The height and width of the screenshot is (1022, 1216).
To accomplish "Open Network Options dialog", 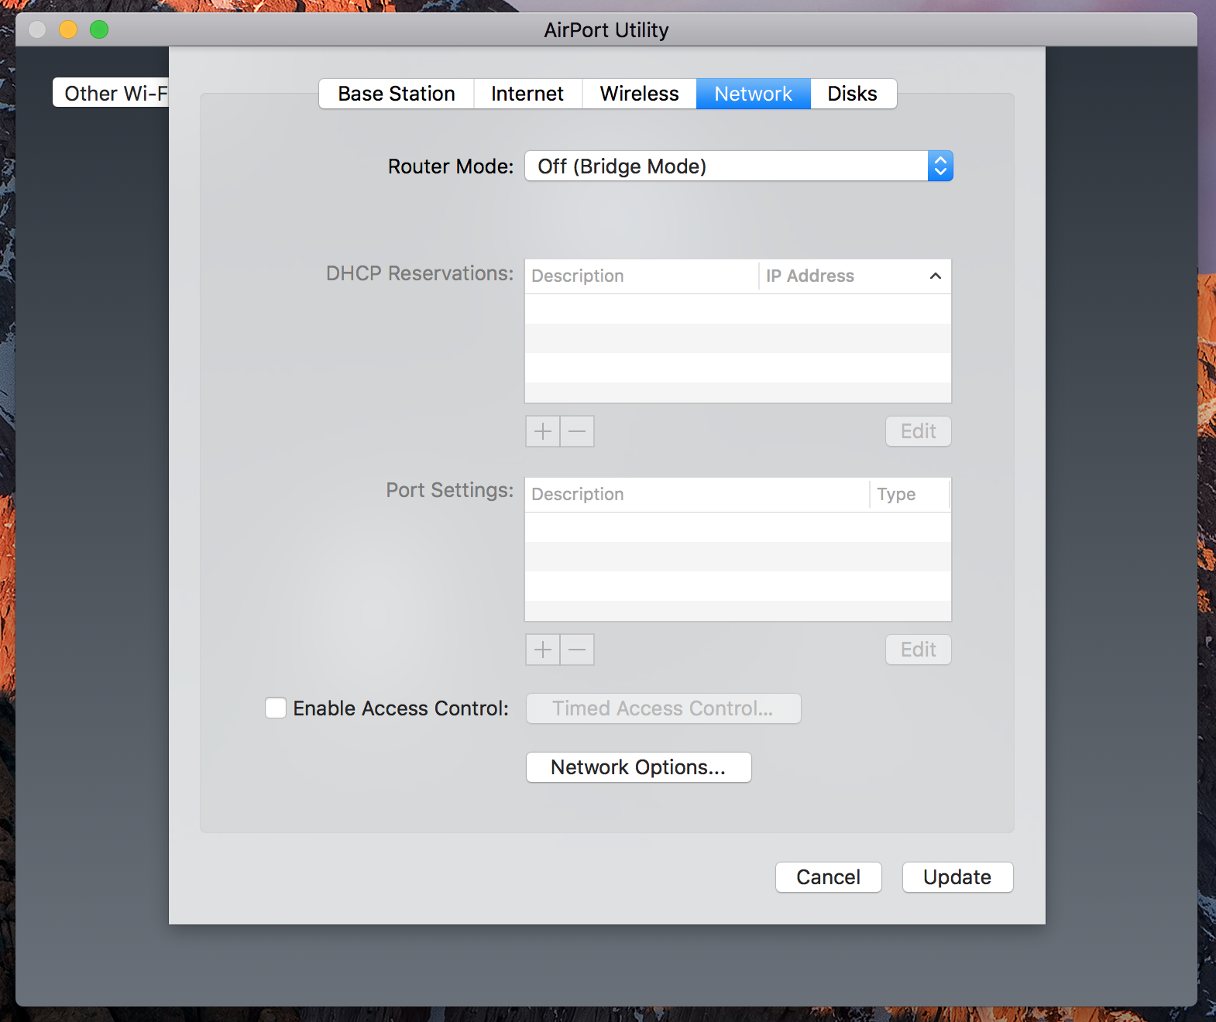I will (x=638, y=767).
